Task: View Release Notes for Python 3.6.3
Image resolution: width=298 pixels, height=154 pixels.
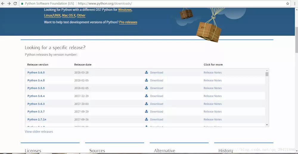Action: [x=212, y=104]
